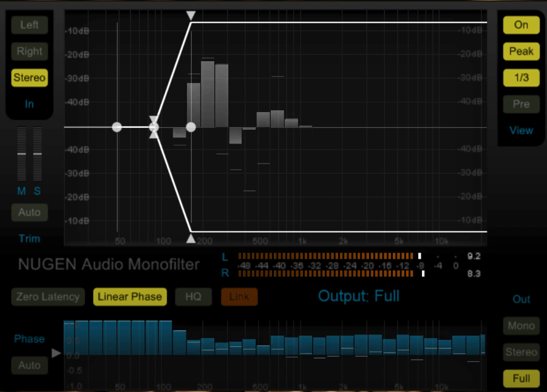The image size is (547, 392).
Task: Enable Zero Latency mode
Action: (x=48, y=297)
